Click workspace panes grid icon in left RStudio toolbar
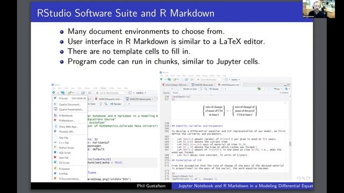 click(x=130, y=93)
